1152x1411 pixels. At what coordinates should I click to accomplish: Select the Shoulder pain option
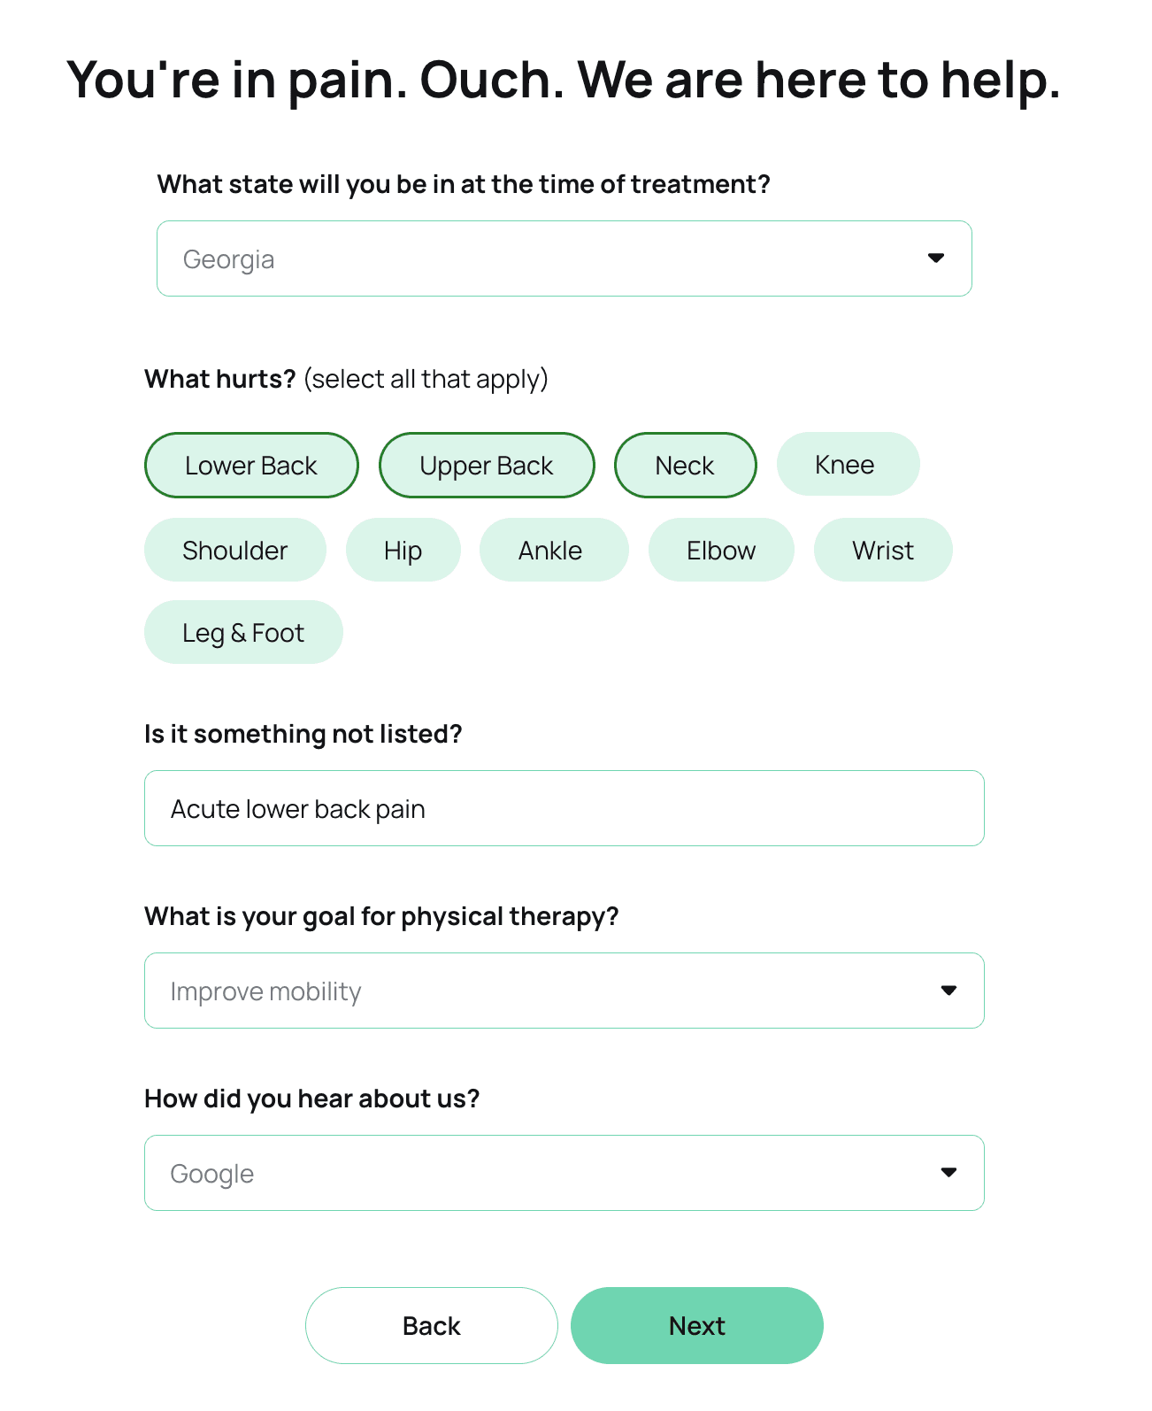[x=234, y=550]
